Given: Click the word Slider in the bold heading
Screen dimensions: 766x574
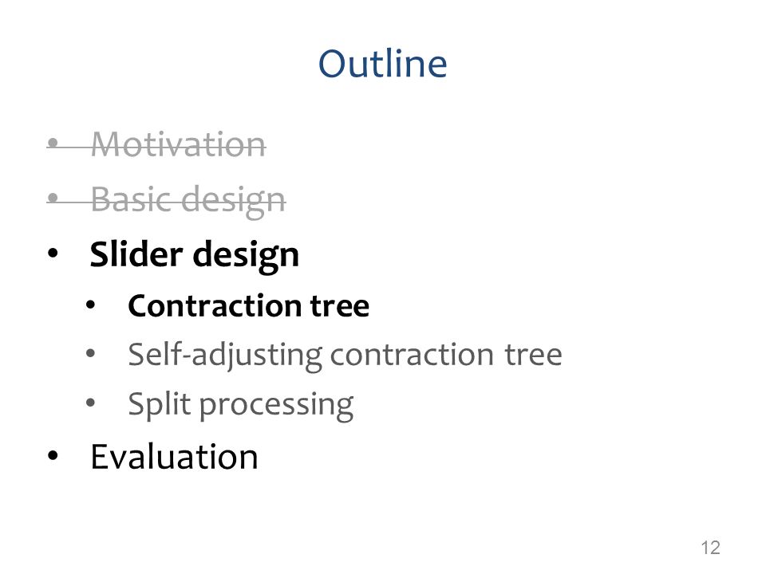Looking at the screenshot, I should tap(136, 254).
